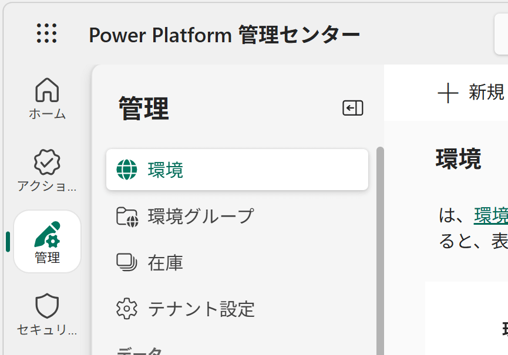Open the セキュリティ shield icon
508x355 pixels.
[x=47, y=307]
